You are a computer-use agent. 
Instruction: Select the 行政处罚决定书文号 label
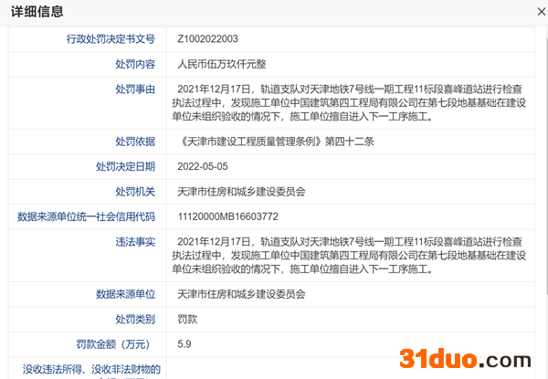pos(111,39)
